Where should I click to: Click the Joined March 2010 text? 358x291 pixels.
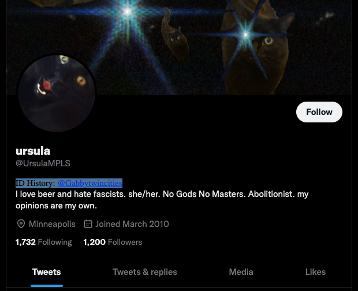tap(132, 224)
